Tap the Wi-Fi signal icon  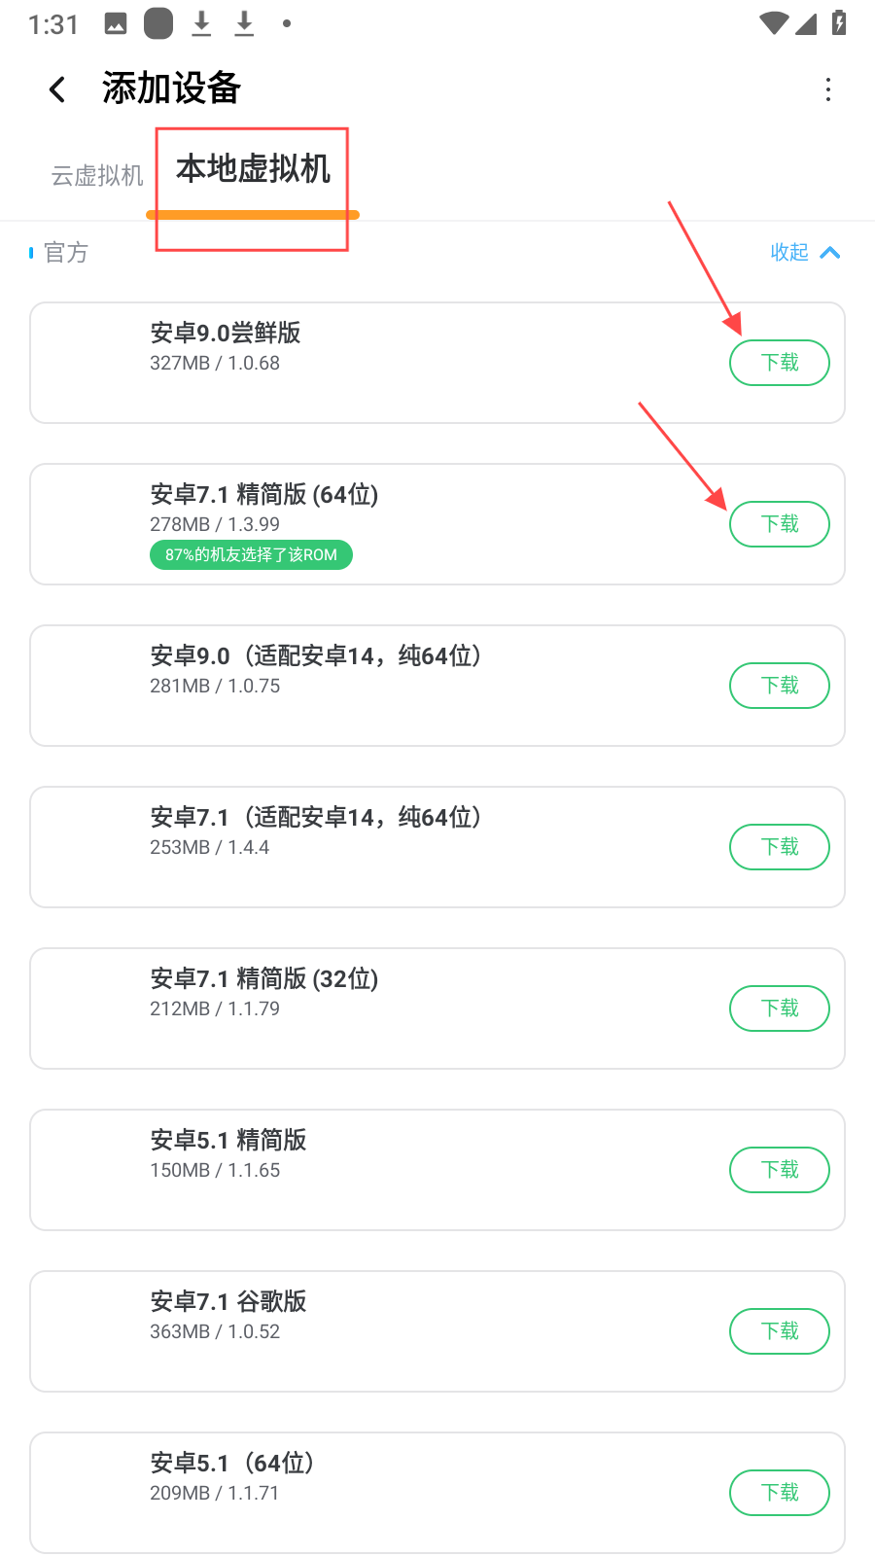pyautogui.click(x=773, y=22)
